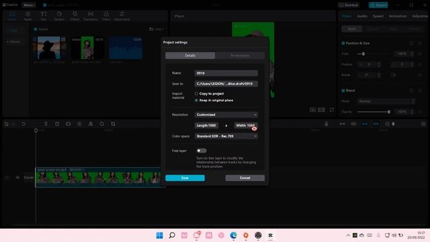
Task: Show hidden system tray icons
Action: coord(348,235)
